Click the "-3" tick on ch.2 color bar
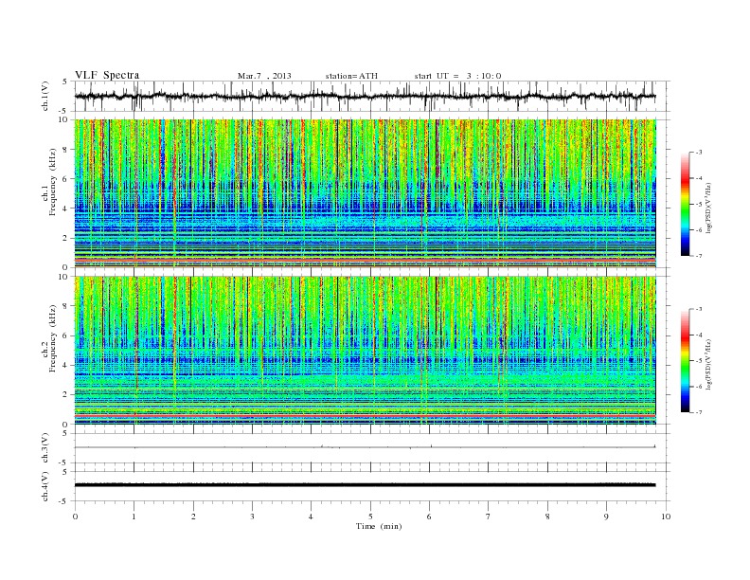This screenshot has width=750, height=580. click(x=699, y=309)
